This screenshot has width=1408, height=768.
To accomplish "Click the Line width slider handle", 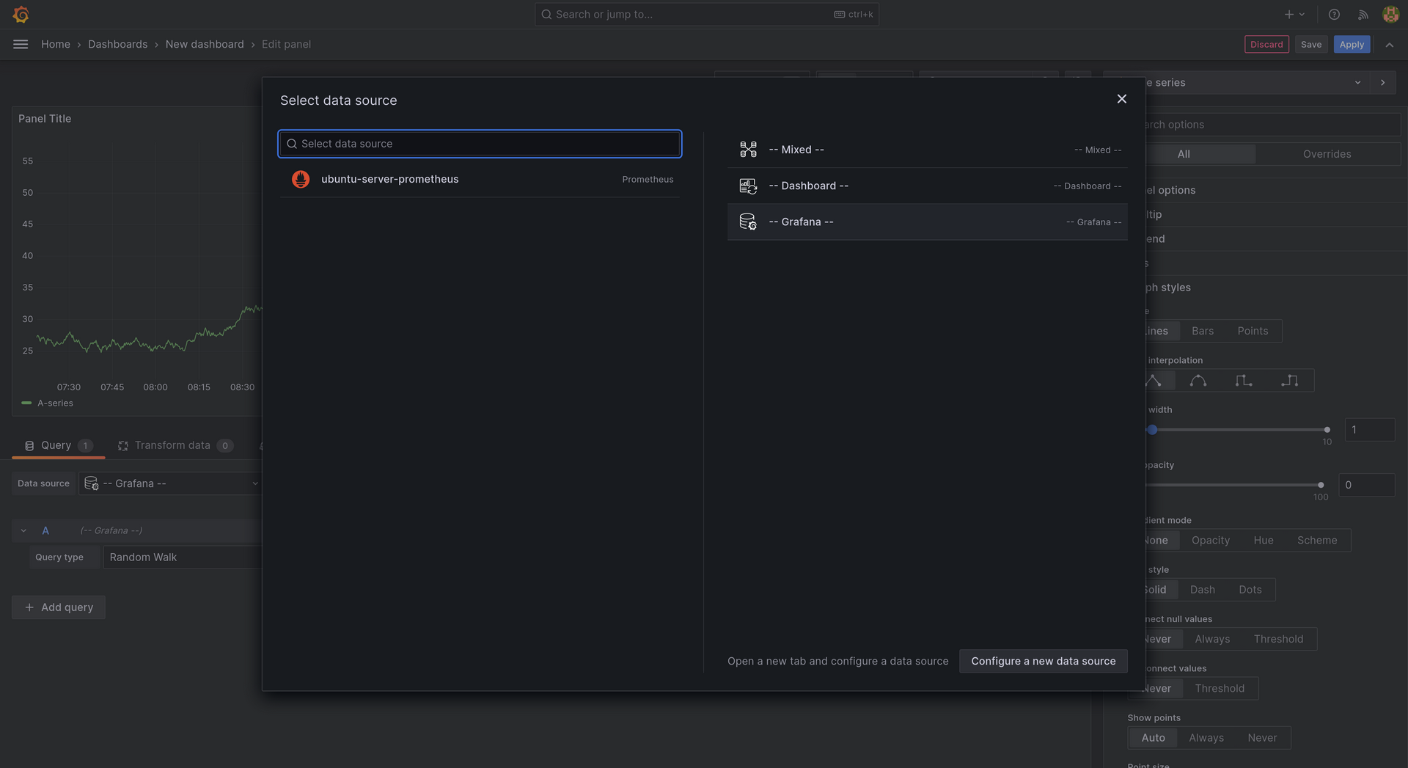I will 1152,430.
